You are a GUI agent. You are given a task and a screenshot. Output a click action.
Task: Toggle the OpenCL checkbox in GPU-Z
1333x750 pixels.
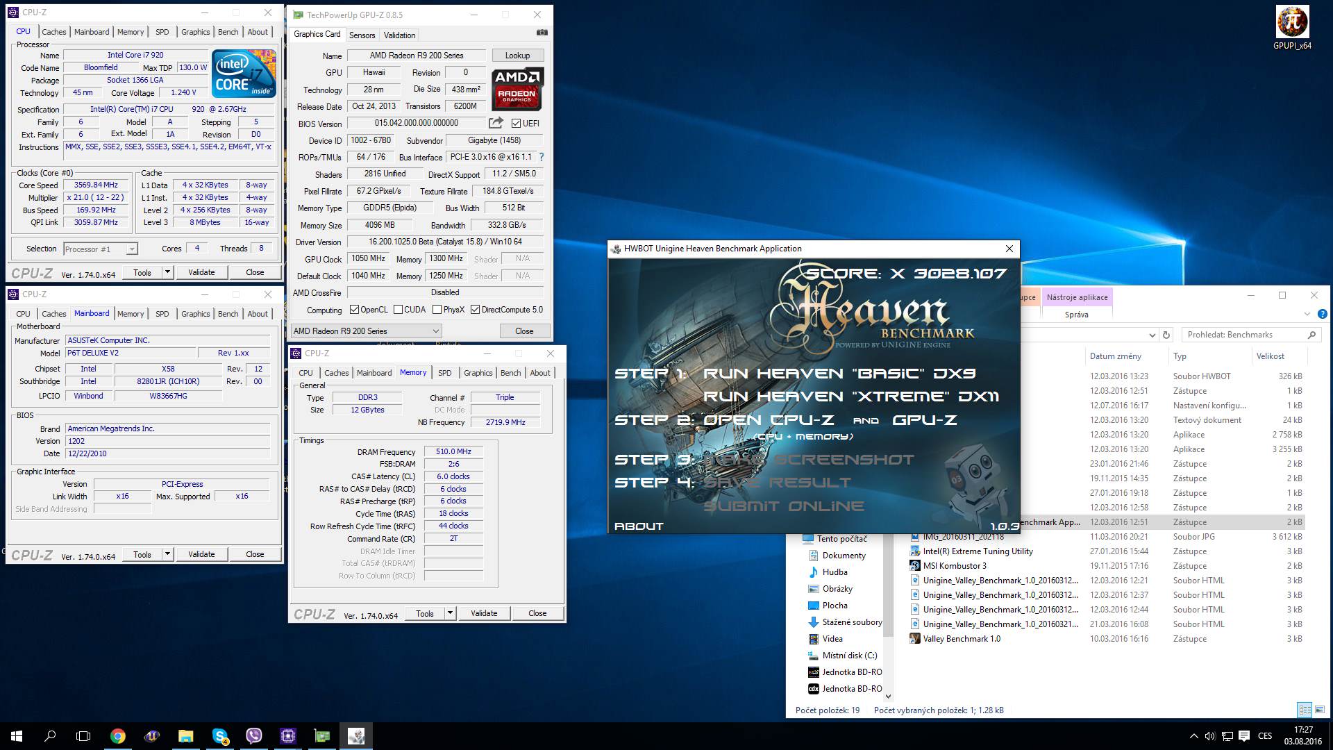[354, 310]
